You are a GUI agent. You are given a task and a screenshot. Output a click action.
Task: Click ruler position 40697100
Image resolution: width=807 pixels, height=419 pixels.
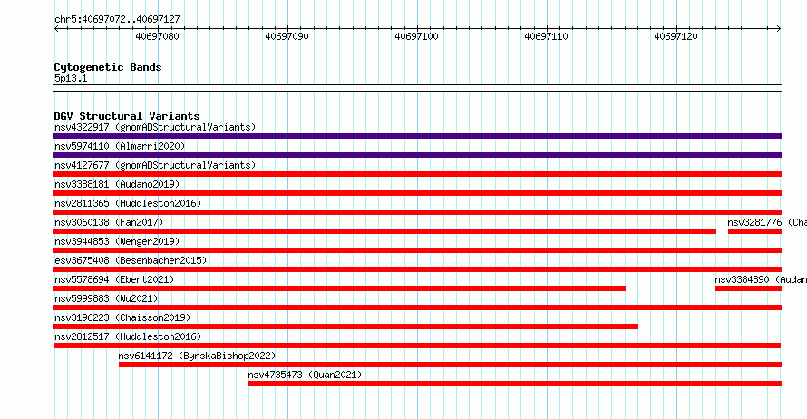pos(416,36)
